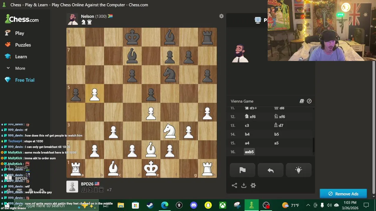
Task: Click the white rook on a1
Action: 76,169
